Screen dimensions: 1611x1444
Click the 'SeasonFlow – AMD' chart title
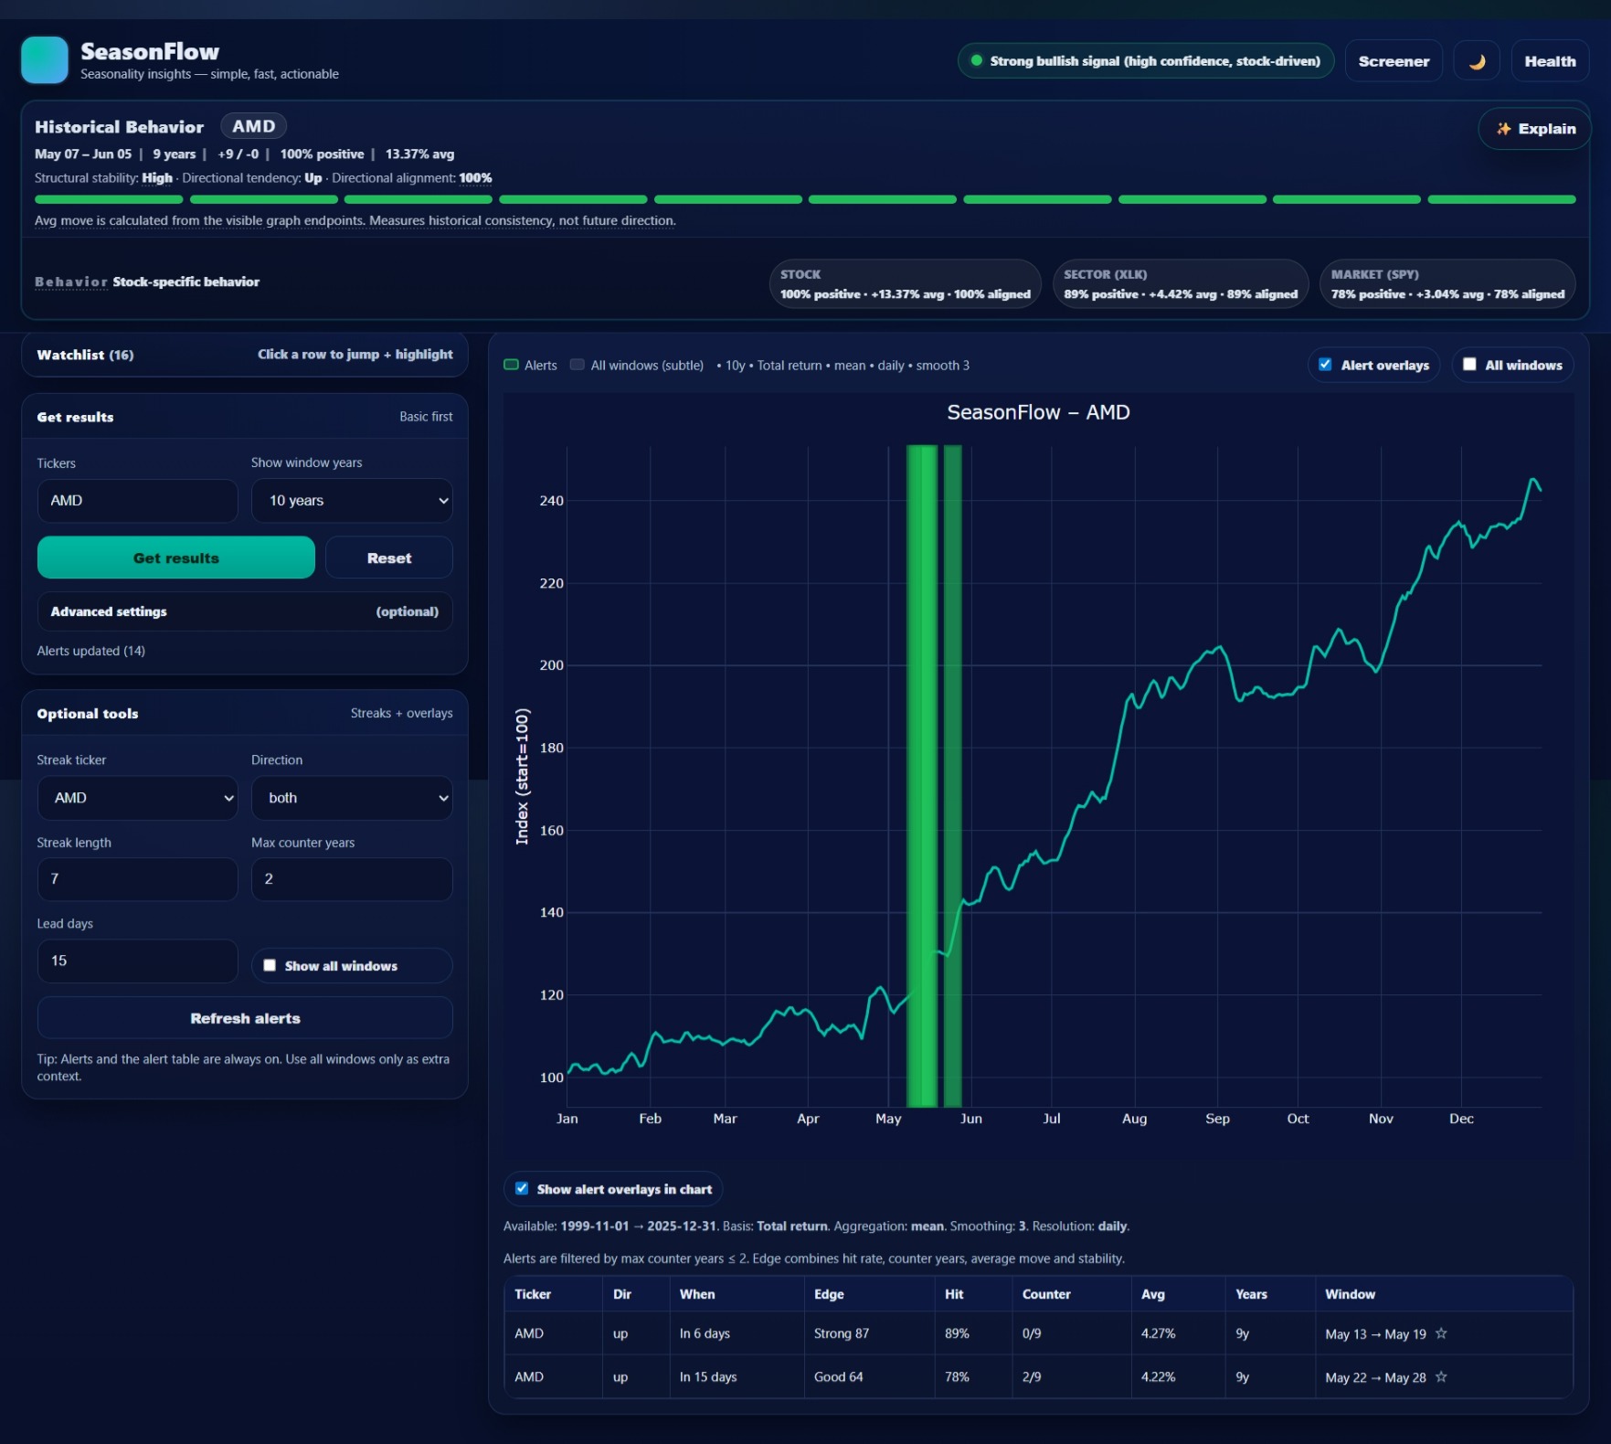tap(1038, 412)
